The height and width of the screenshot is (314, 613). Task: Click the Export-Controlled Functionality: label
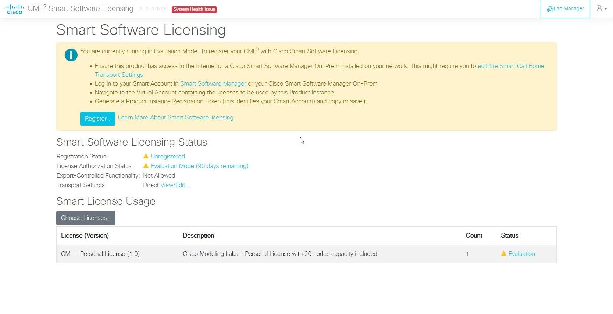[98, 176]
